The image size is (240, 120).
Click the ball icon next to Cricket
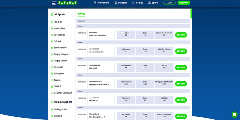point(52,41)
